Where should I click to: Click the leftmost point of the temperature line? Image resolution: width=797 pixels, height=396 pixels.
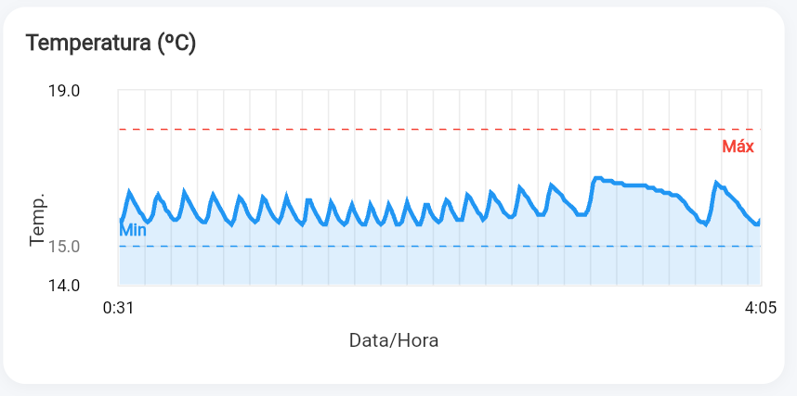[121, 220]
